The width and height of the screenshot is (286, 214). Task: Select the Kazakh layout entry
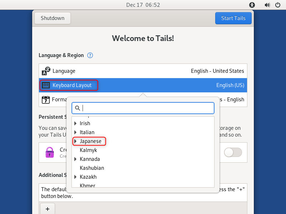click(88, 177)
